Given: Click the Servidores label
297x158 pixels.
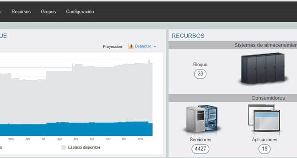Looking at the screenshot, I should click(200, 139).
